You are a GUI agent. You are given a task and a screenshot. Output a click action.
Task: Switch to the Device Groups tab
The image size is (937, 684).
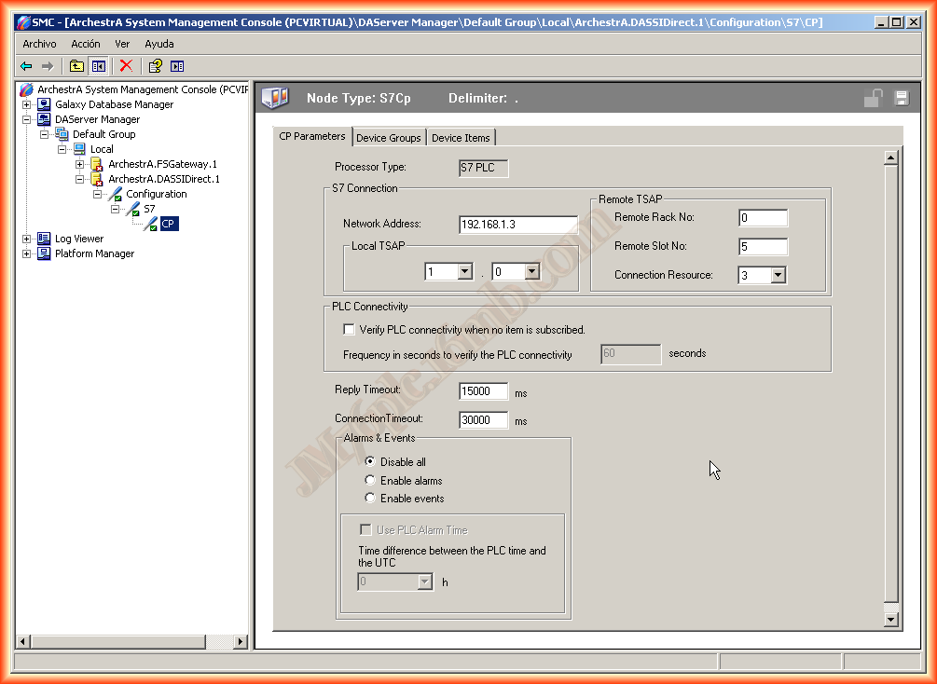(389, 138)
